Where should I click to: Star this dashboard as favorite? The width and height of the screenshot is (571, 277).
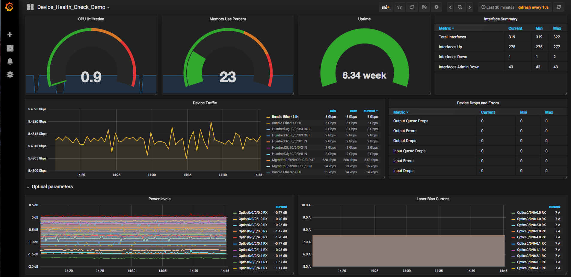coord(399,7)
